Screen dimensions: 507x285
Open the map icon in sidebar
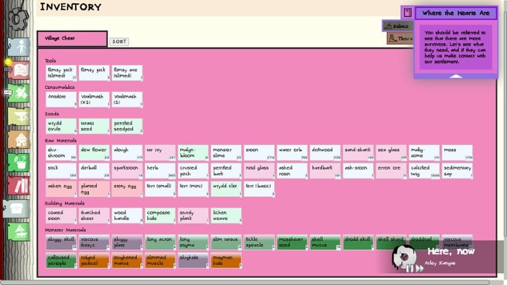point(19,70)
